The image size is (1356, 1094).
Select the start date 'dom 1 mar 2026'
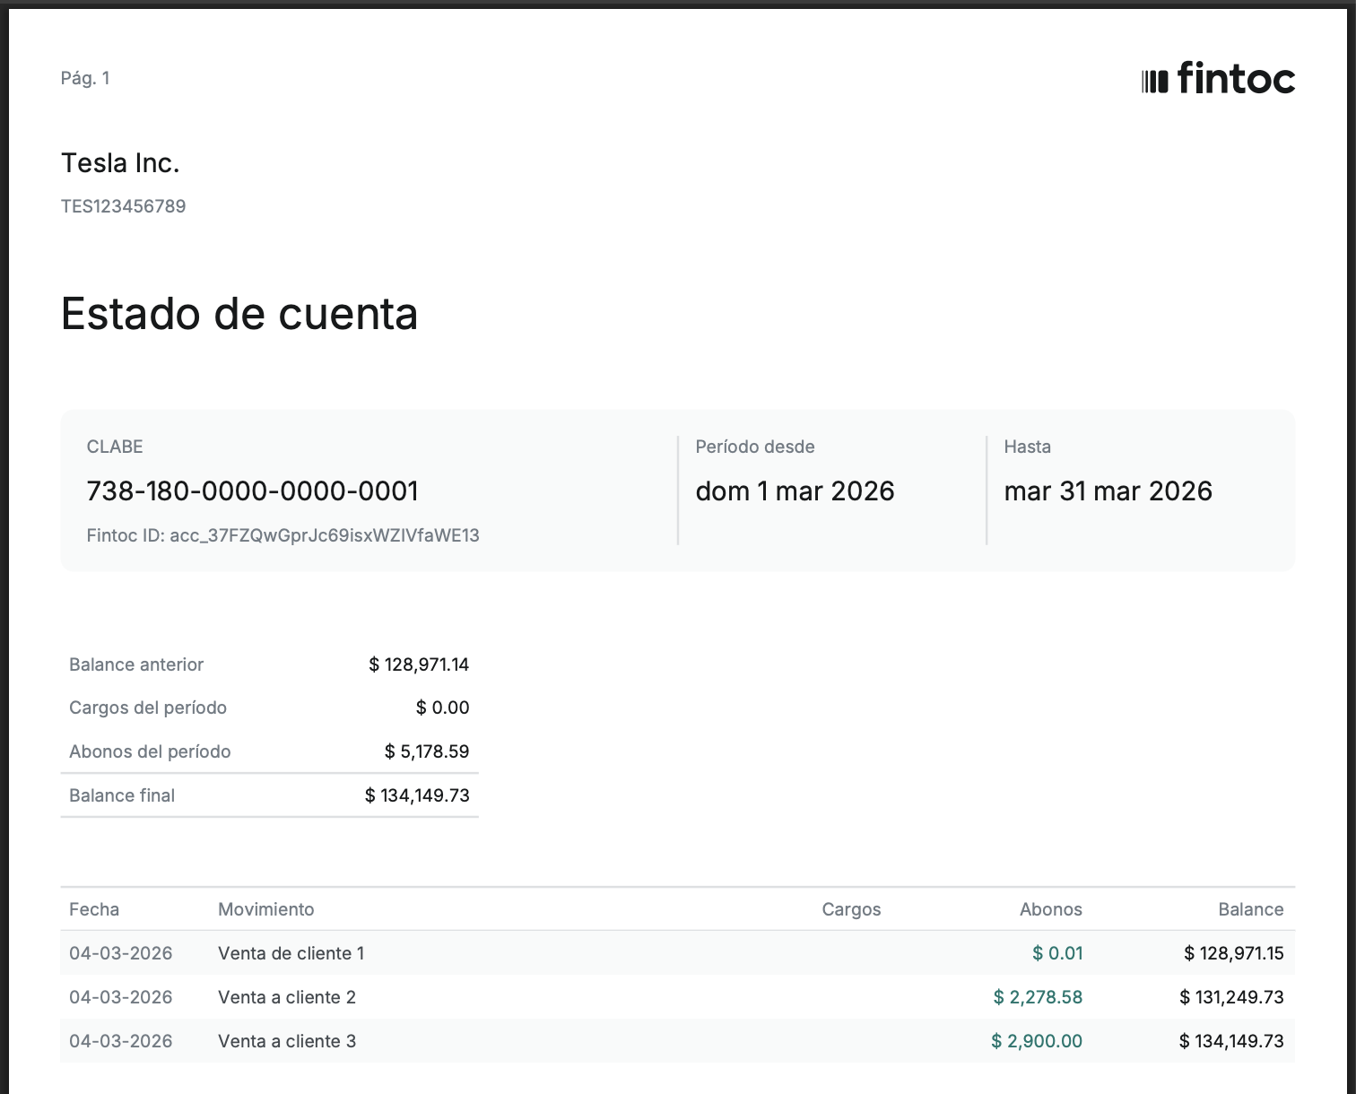click(x=795, y=491)
